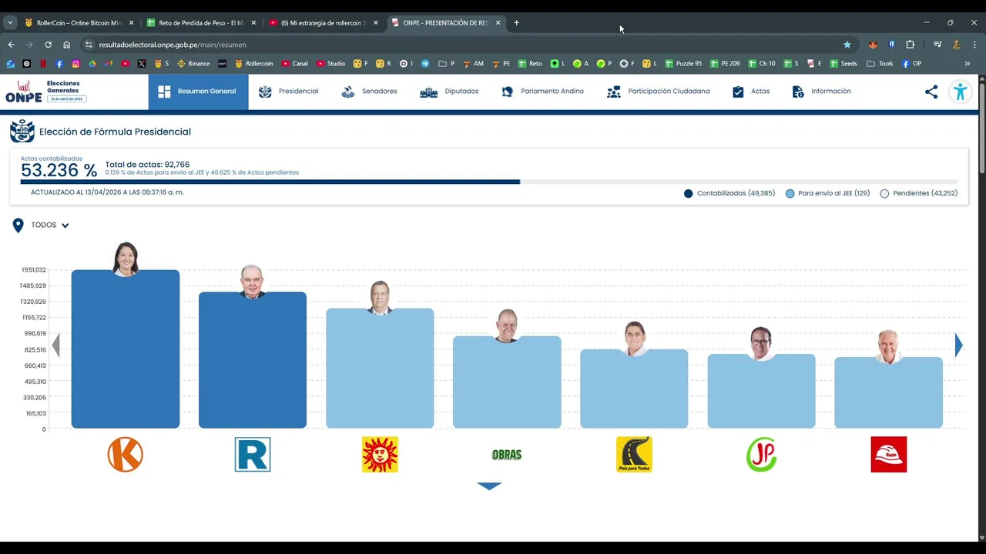
Task: Open the extensions puzzle menu
Action: click(x=910, y=45)
